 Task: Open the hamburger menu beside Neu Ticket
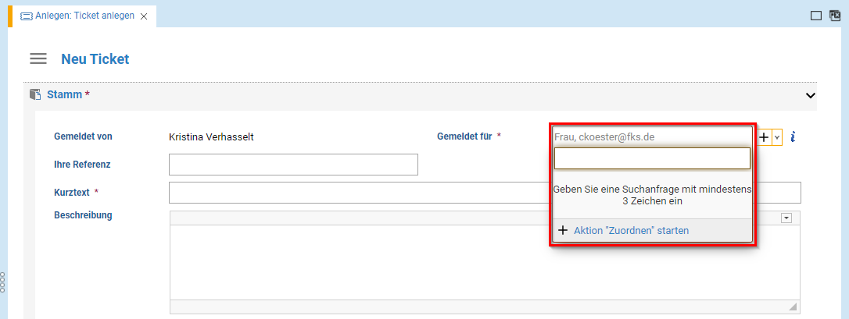pos(38,59)
